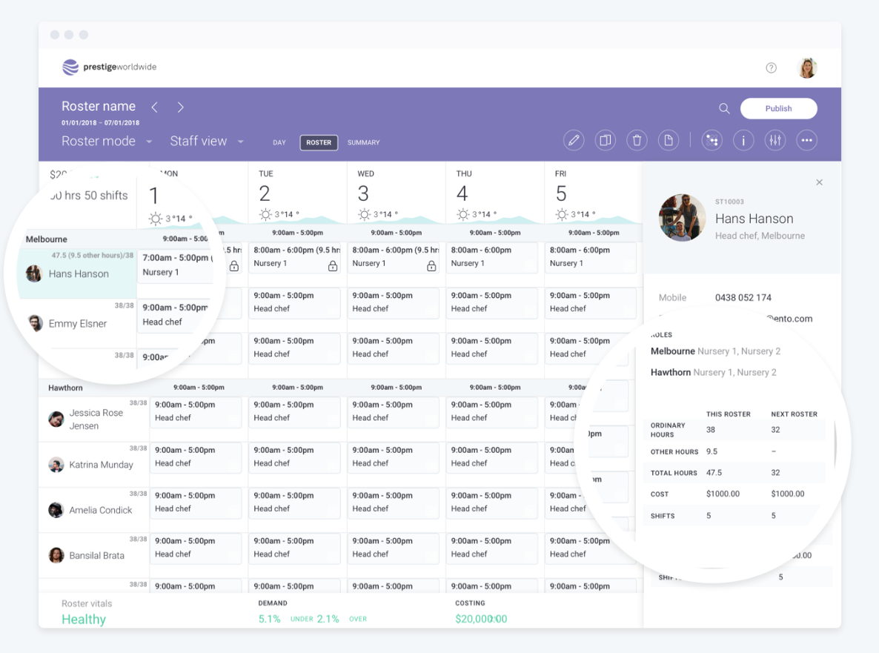Click the Roster name title
879x653 pixels.
98,107
